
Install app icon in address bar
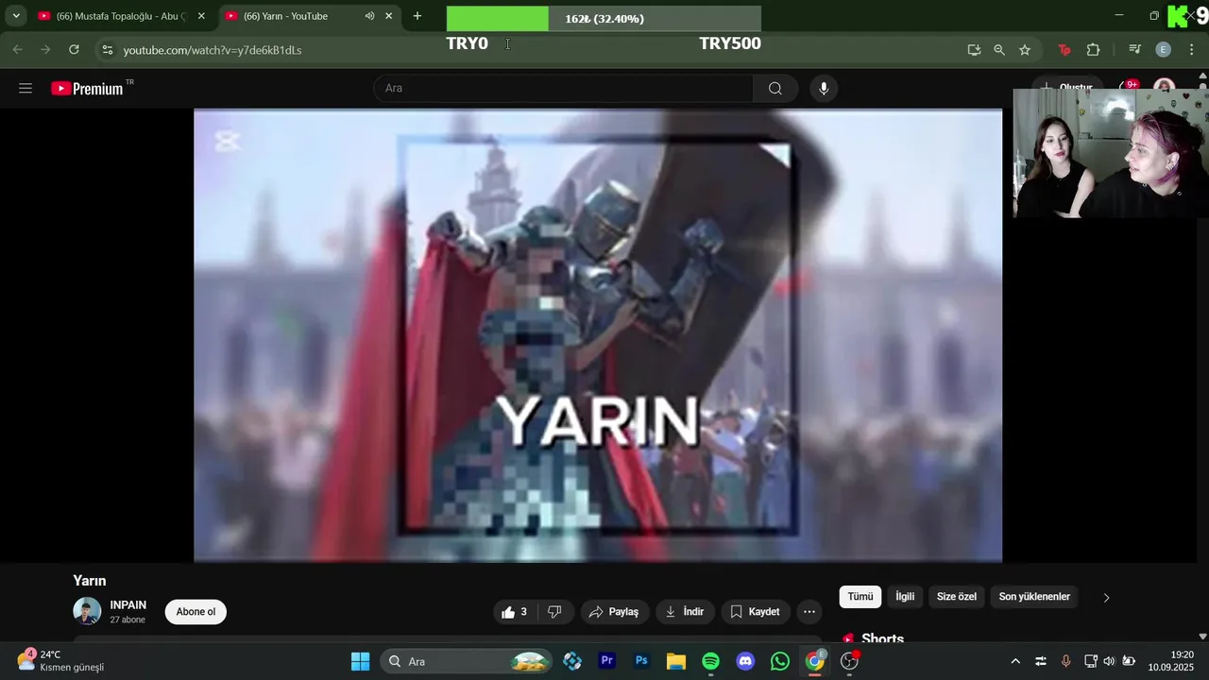point(974,49)
